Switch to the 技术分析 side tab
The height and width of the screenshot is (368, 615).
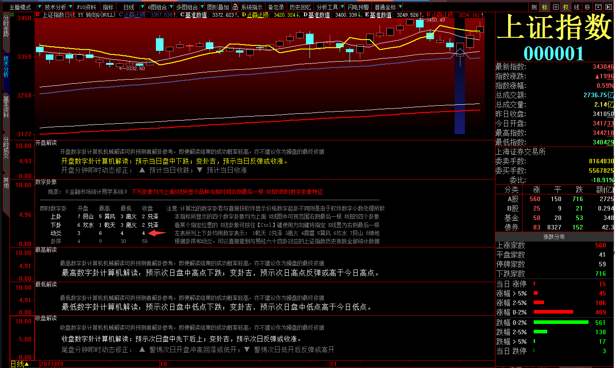[x=6, y=72]
